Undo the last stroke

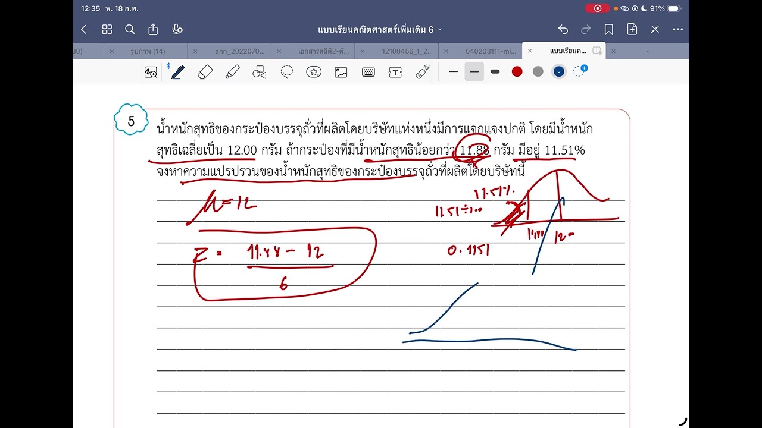(563, 29)
